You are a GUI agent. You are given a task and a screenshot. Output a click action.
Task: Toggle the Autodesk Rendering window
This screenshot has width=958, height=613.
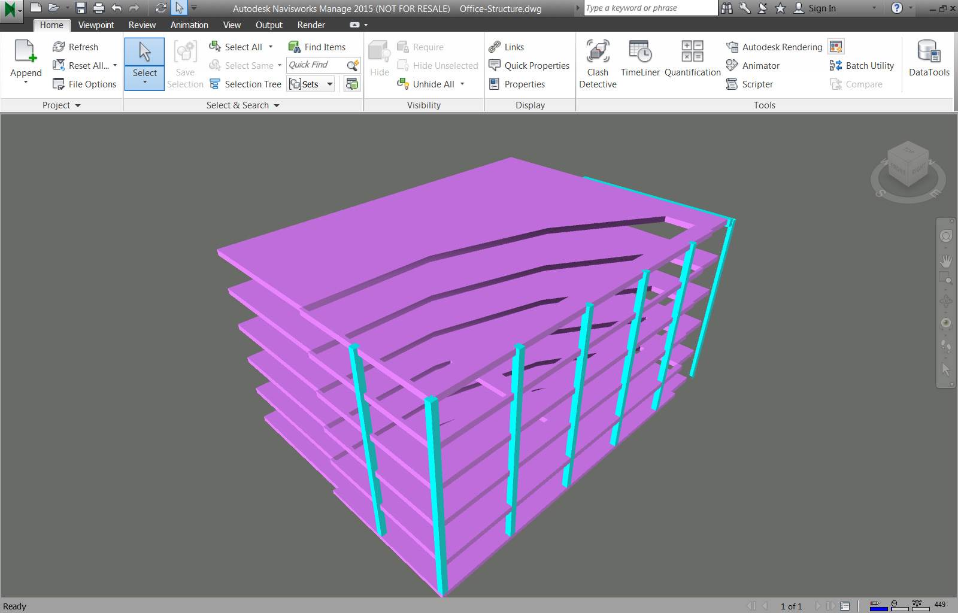click(x=774, y=47)
